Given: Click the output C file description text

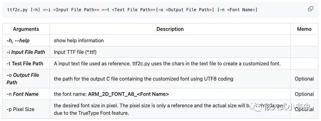Looking at the screenshot, I should coord(144,79).
